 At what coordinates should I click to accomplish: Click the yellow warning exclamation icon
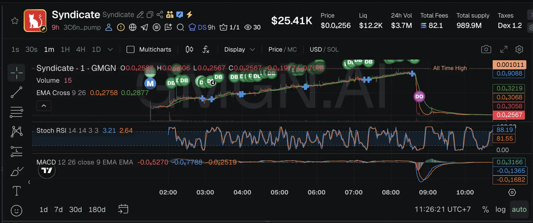click(x=121, y=27)
